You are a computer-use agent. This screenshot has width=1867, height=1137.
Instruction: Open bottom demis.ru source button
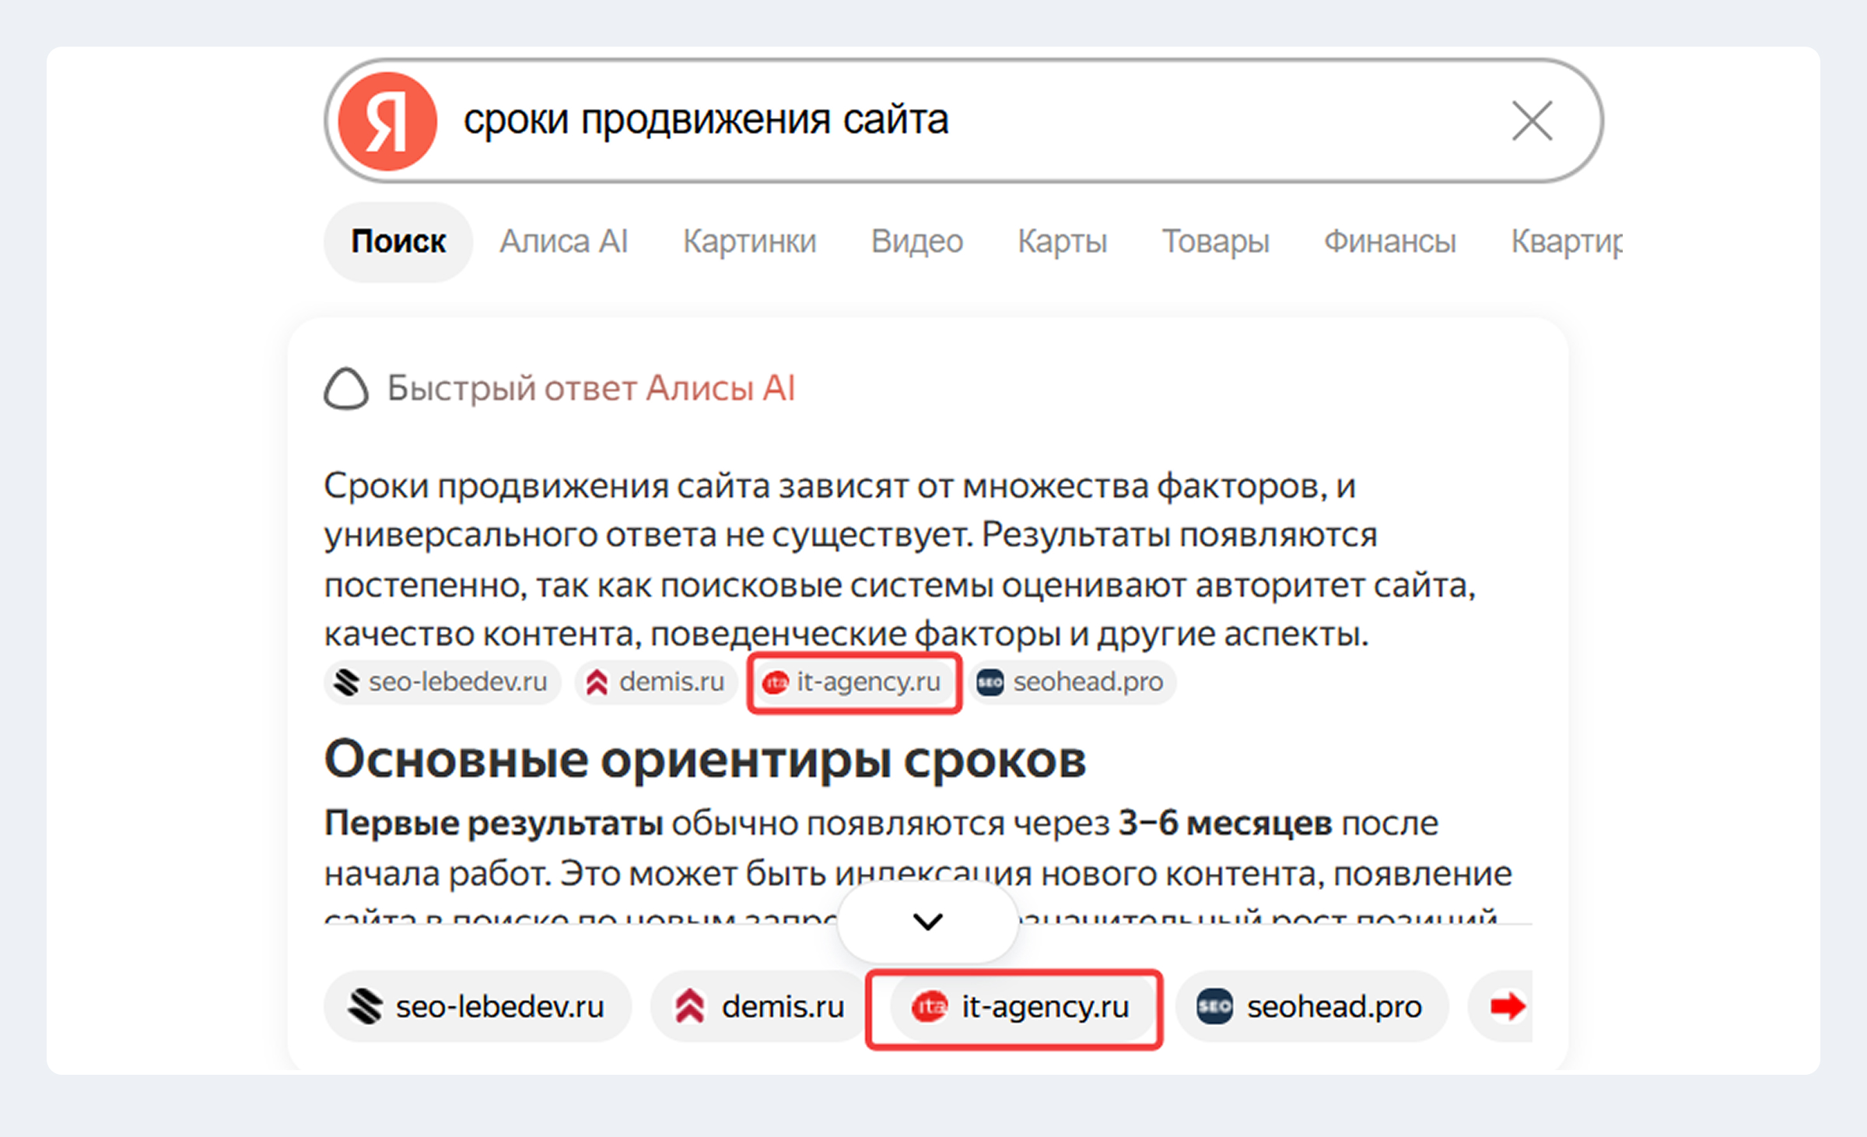(x=758, y=1006)
